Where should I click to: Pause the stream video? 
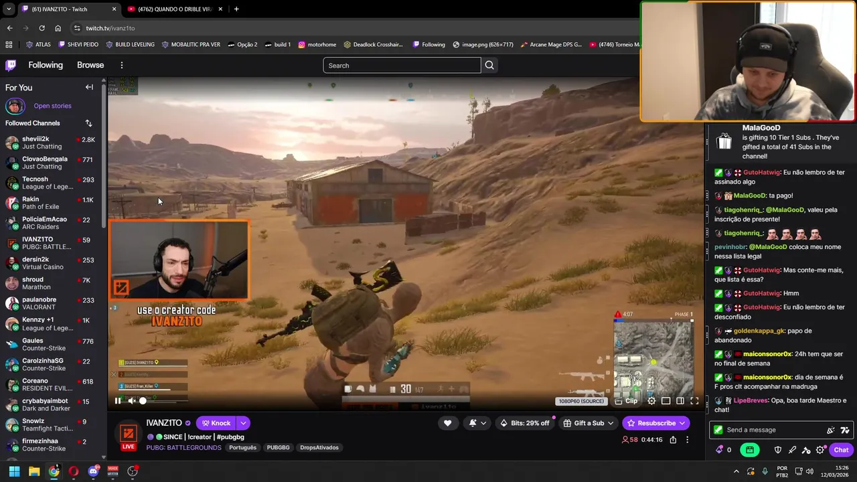point(118,401)
